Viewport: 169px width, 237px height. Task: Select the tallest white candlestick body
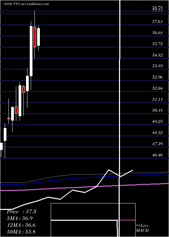click(x=31, y=51)
